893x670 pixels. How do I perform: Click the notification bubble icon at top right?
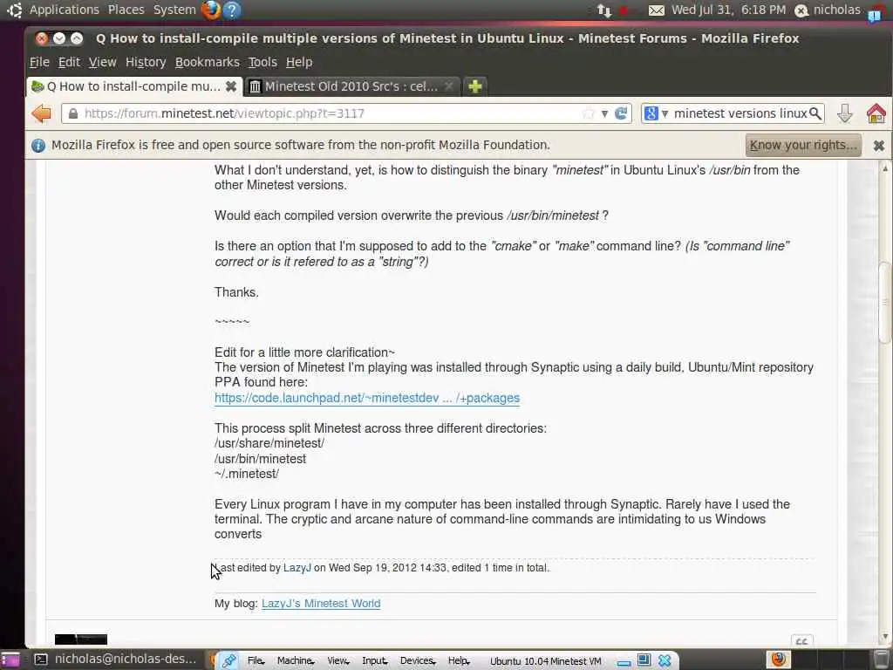[874, 14]
